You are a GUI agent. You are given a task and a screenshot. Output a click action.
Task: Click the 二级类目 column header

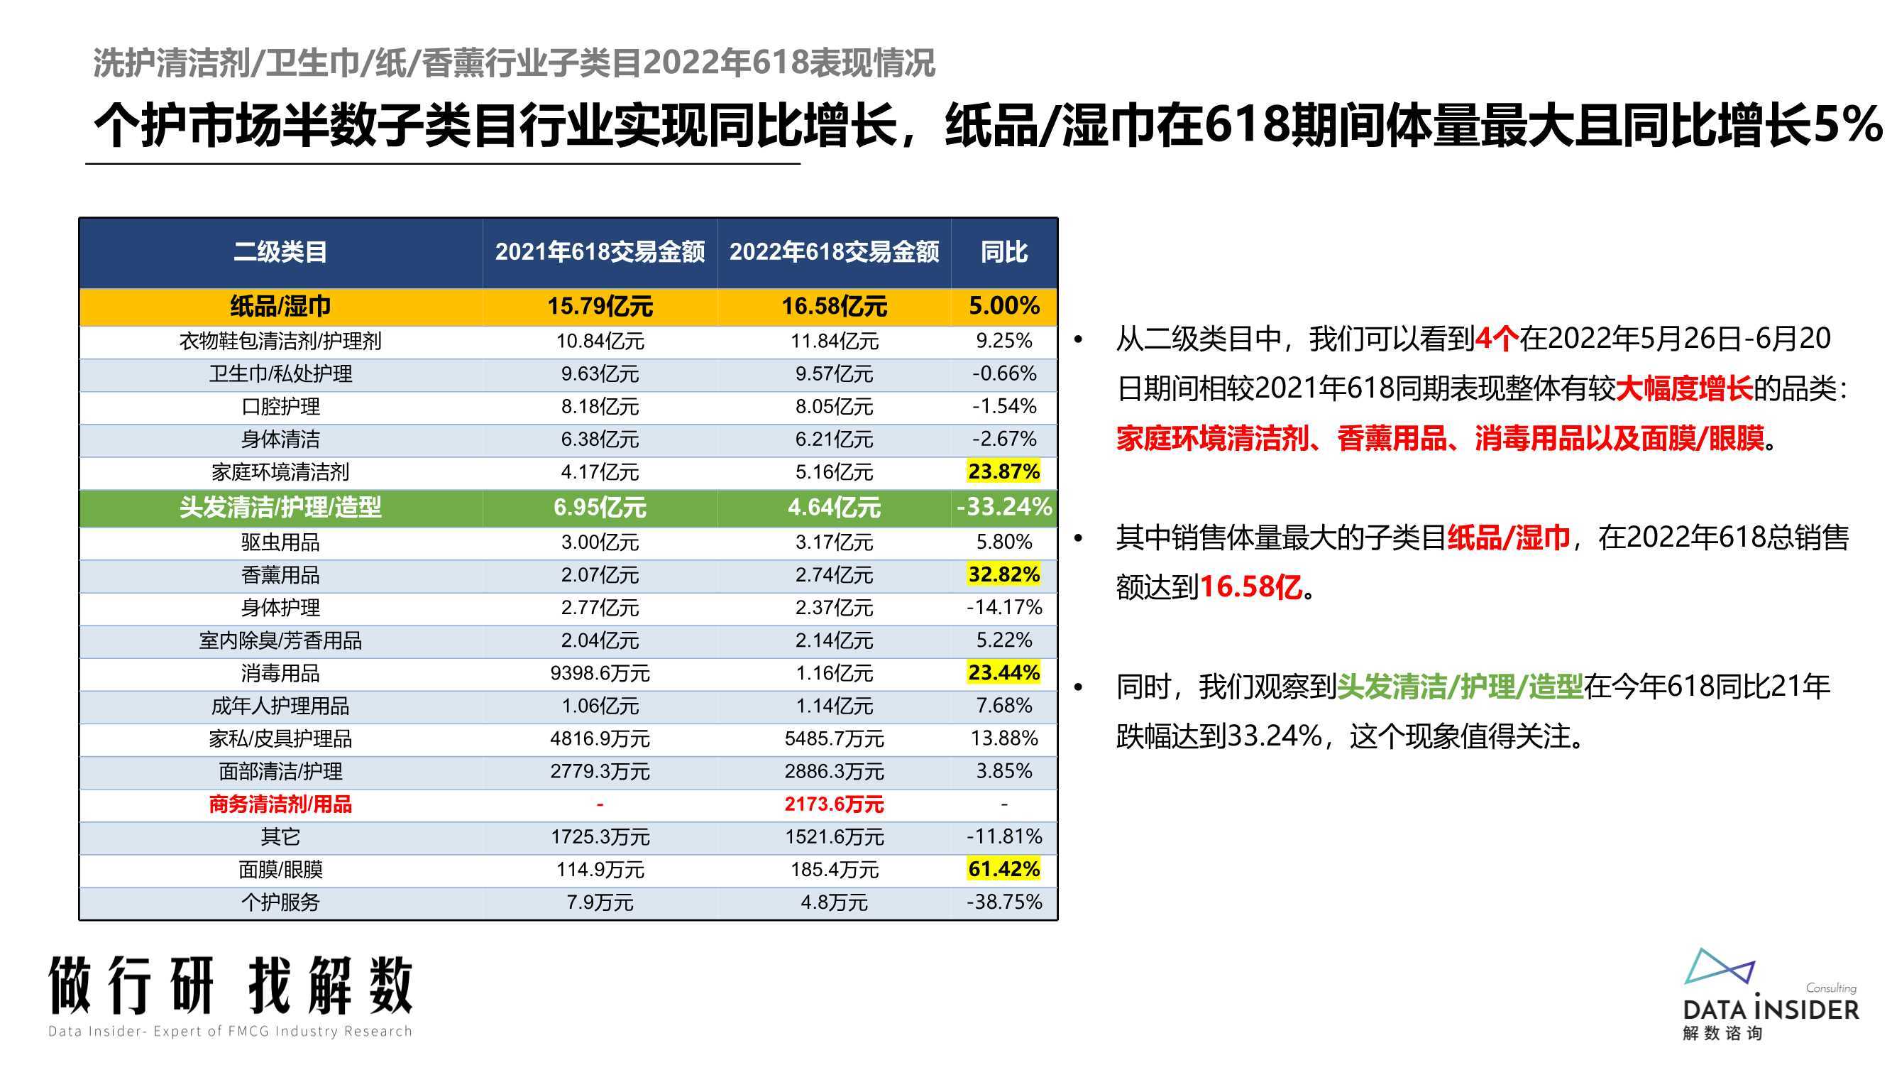coord(280,252)
